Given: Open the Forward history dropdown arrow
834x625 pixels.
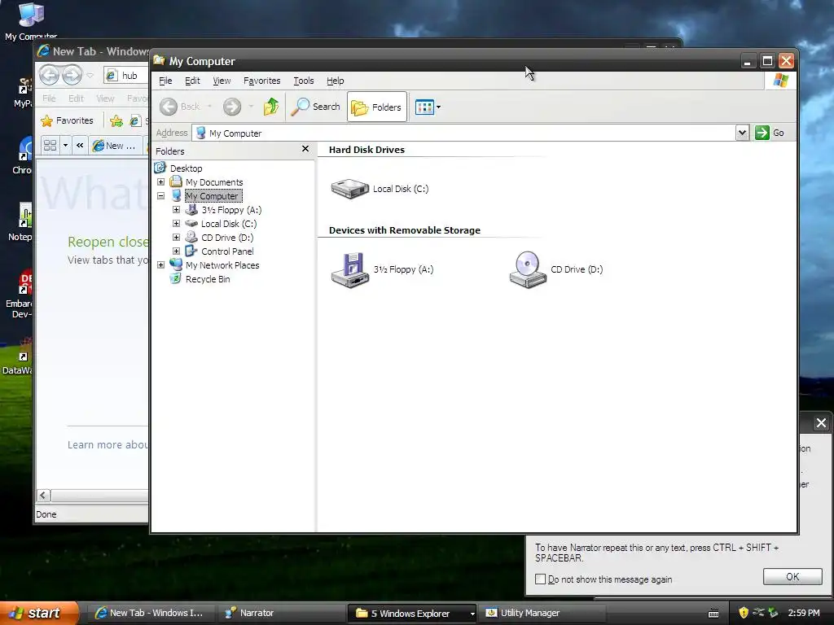Looking at the screenshot, I should coord(251,107).
